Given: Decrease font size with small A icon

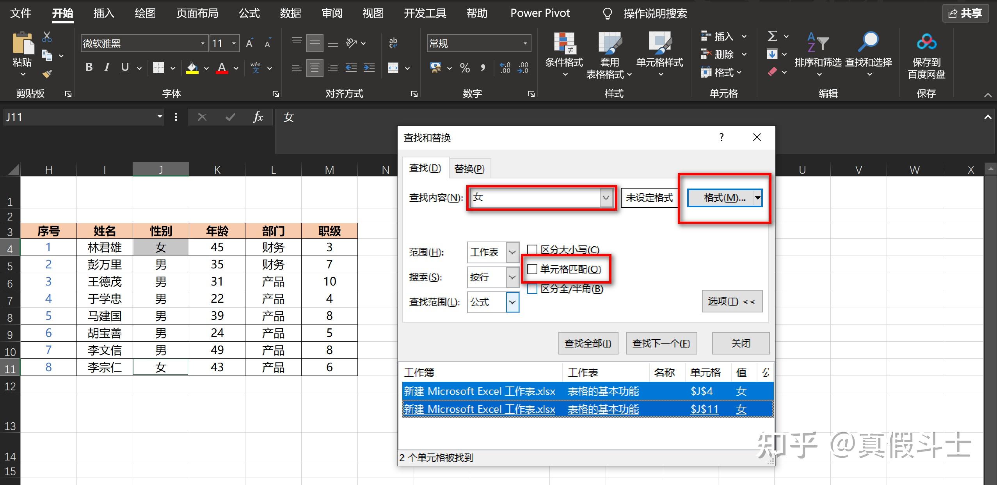Looking at the screenshot, I should coord(268,43).
